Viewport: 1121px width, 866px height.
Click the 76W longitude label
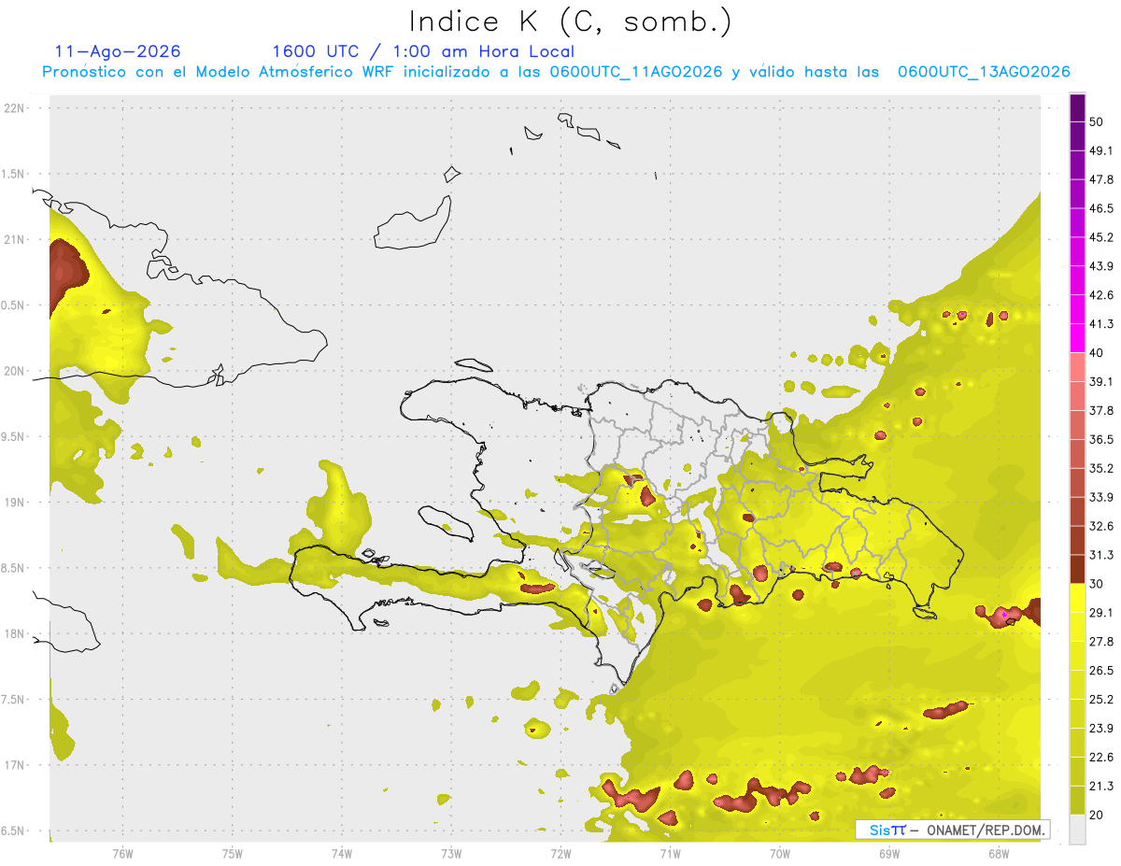(122, 854)
